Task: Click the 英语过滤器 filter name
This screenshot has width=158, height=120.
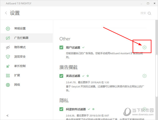Action: tap(73, 76)
